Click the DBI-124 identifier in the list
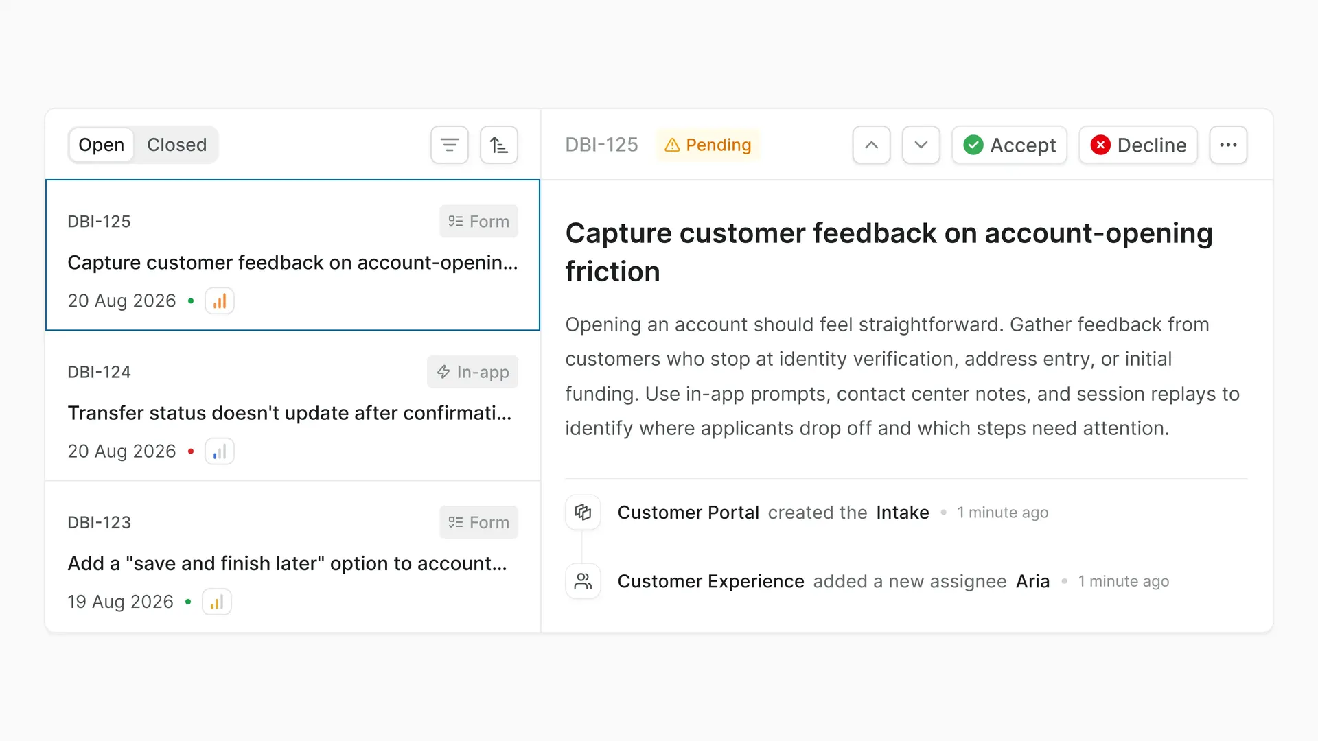1318x741 pixels. (x=99, y=372)
